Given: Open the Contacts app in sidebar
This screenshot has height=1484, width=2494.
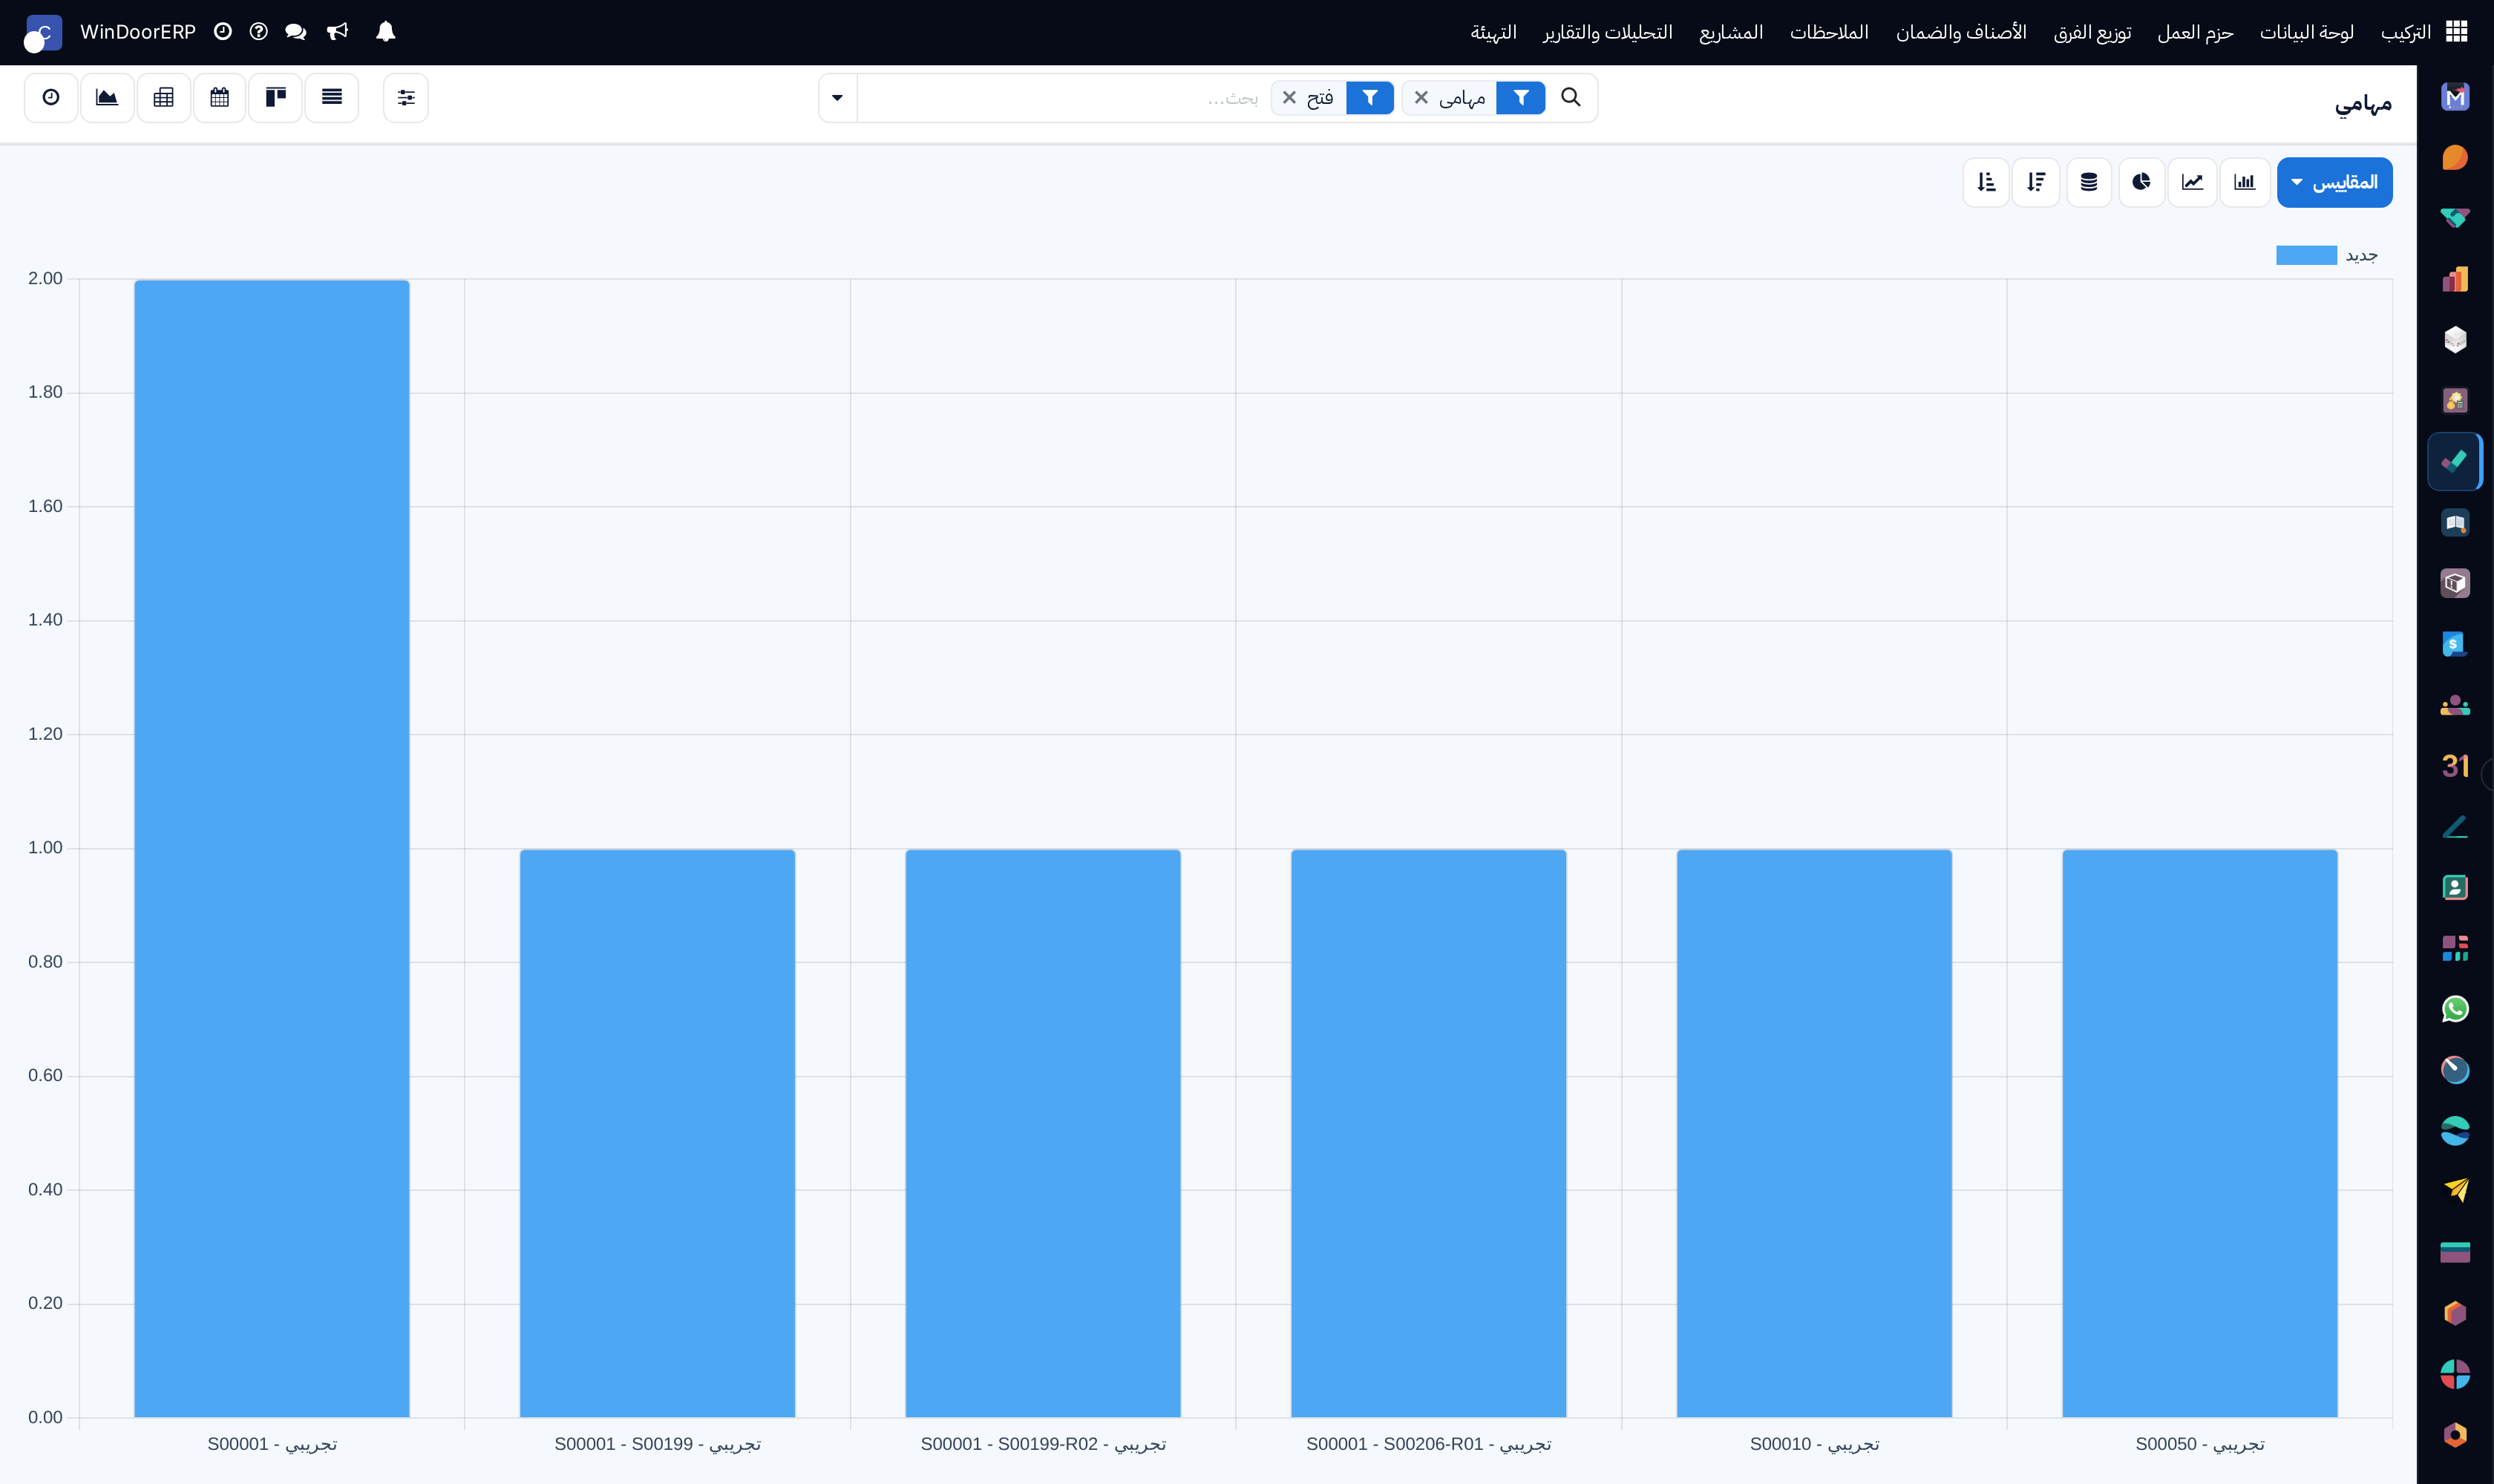Looking at the screenshot, I should (x=2455, y=887).
